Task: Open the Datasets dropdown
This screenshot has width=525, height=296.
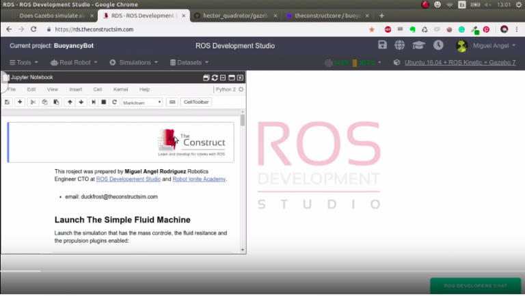Action: [189, 63]
